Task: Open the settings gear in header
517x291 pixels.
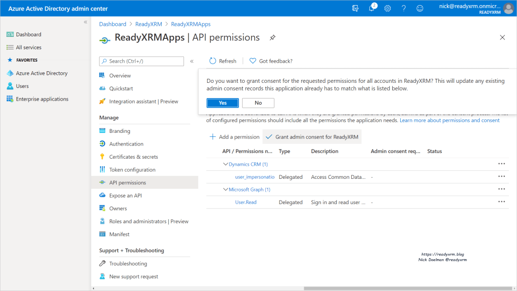Action: (x=388, y=9)
